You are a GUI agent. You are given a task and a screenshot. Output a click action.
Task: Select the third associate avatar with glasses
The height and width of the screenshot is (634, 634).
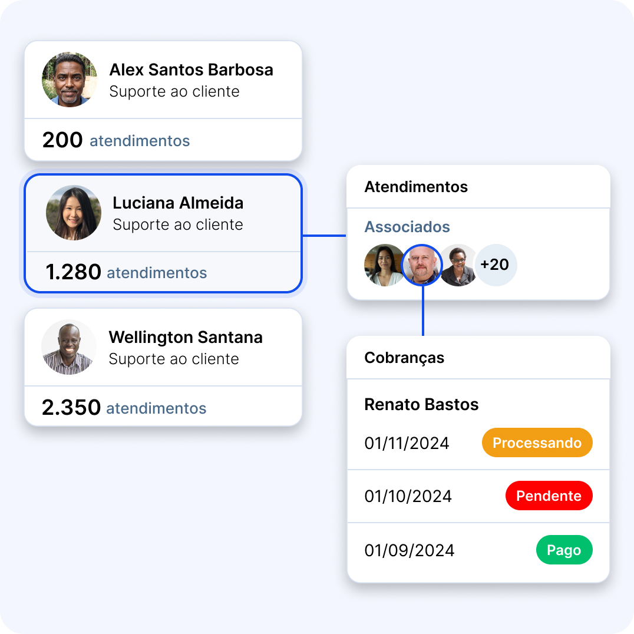[458, 265]
